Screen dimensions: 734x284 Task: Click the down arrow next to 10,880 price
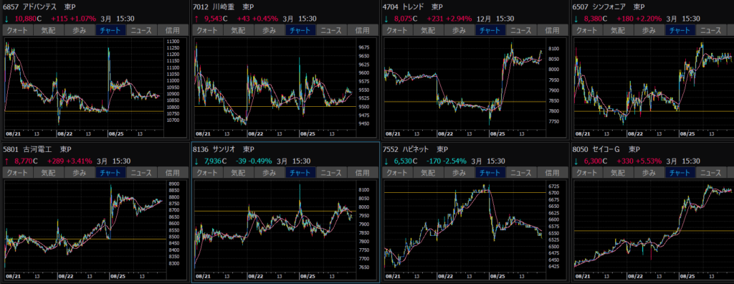[x=7, y=19]
